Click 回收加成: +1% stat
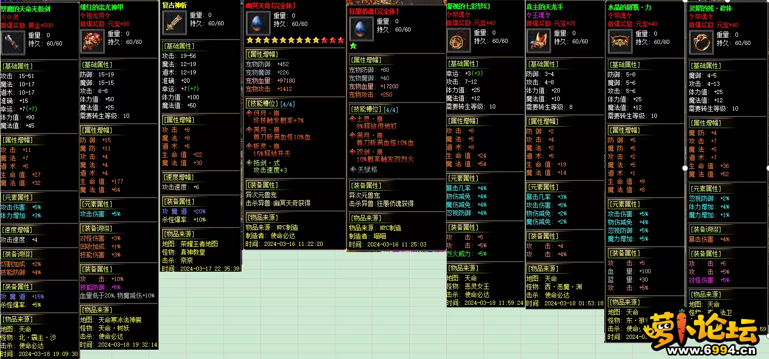Screen dimensions: 769x359 tap(100, 246)
